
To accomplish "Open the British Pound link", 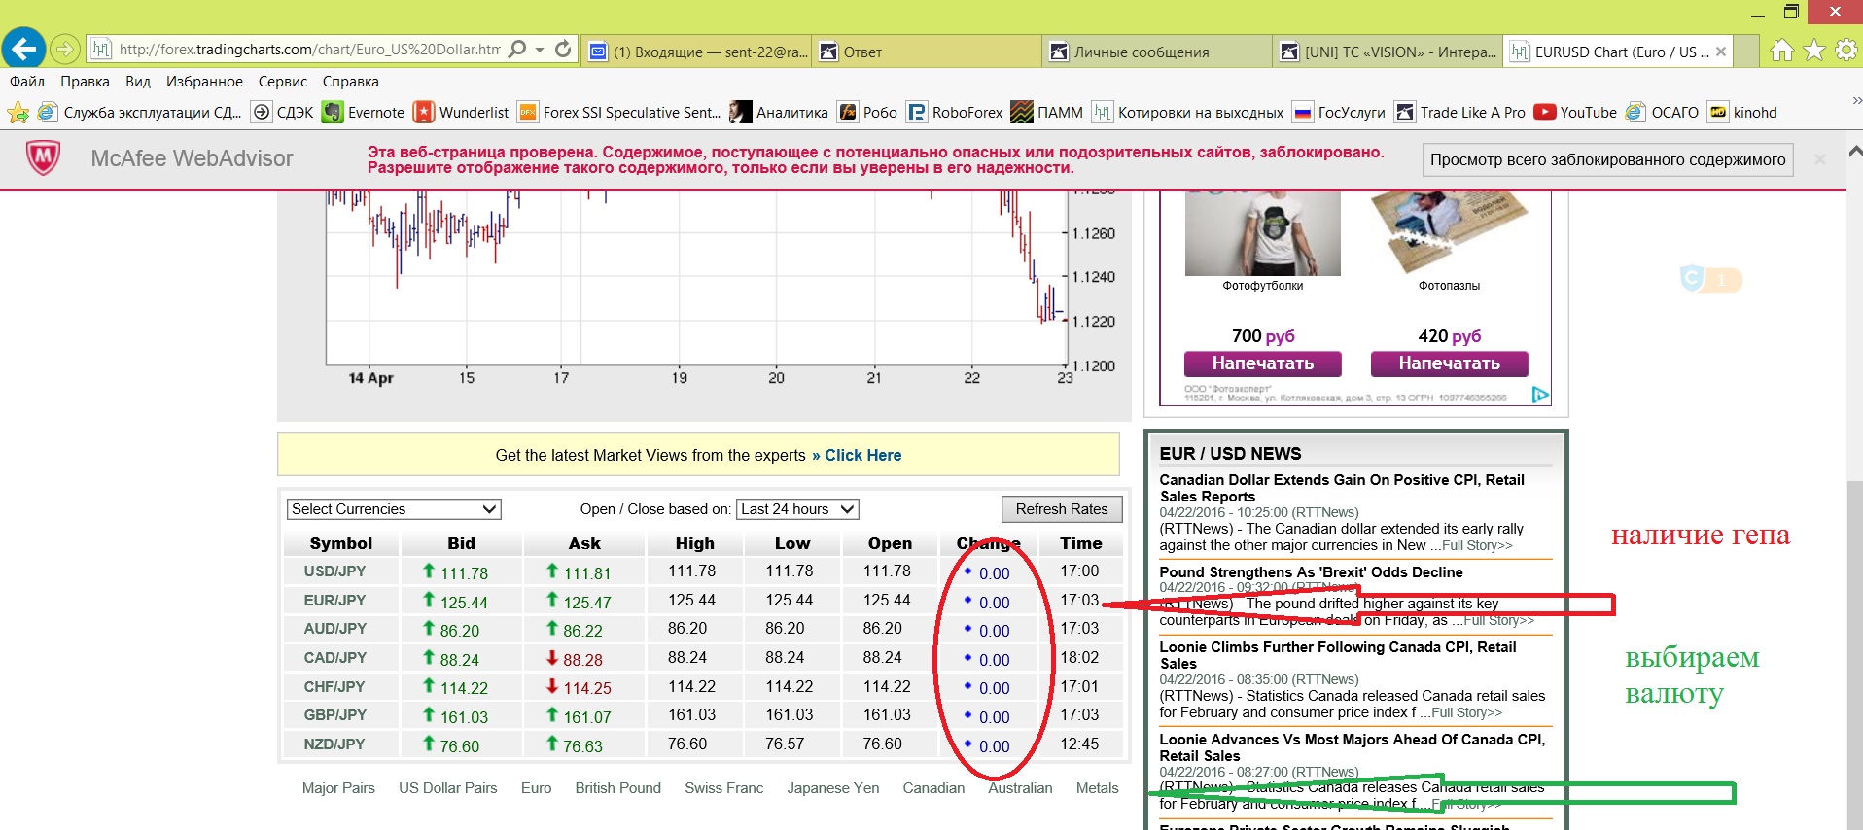I will (618, 788).
